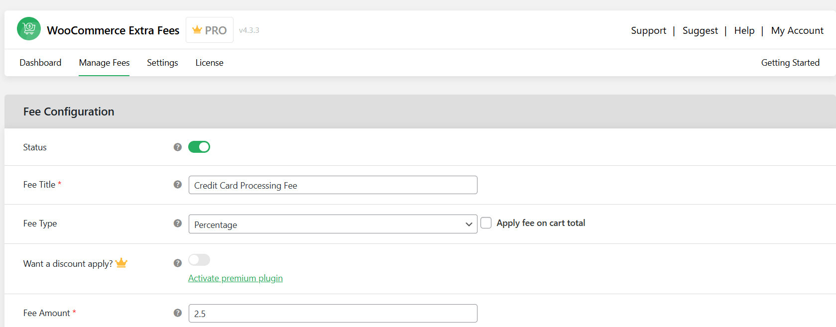836x327 pixels.
Task: Click the Fee Configuration heading
Action: (x=69, y=111)
